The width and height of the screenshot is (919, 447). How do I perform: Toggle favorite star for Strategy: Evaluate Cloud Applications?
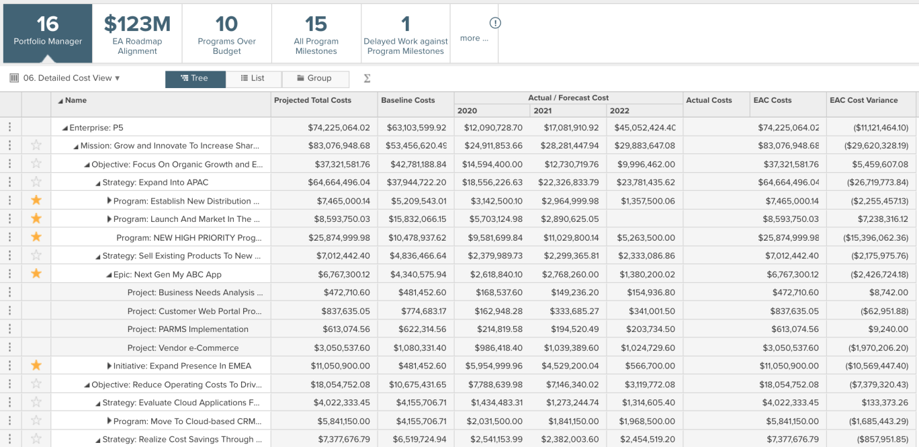click(36, 402)
